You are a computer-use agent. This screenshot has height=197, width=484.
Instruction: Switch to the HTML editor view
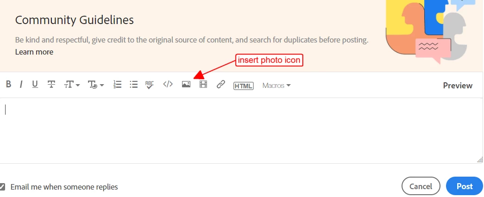[x=244, y=86]
